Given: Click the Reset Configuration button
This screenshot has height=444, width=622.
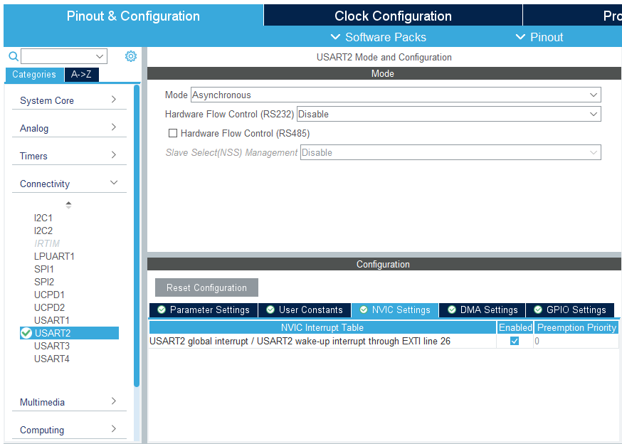Looking at the screenshot, I should coord(206,287).
